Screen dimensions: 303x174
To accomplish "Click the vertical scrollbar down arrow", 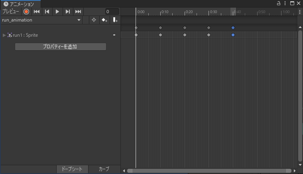I will click(x=300, y=165).
